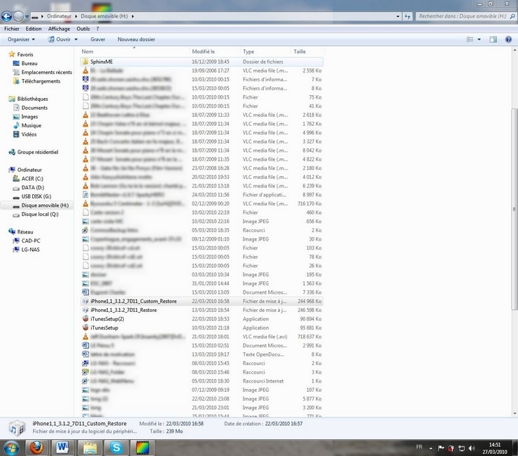Open the Affichage menu

[x=59, y=29]
